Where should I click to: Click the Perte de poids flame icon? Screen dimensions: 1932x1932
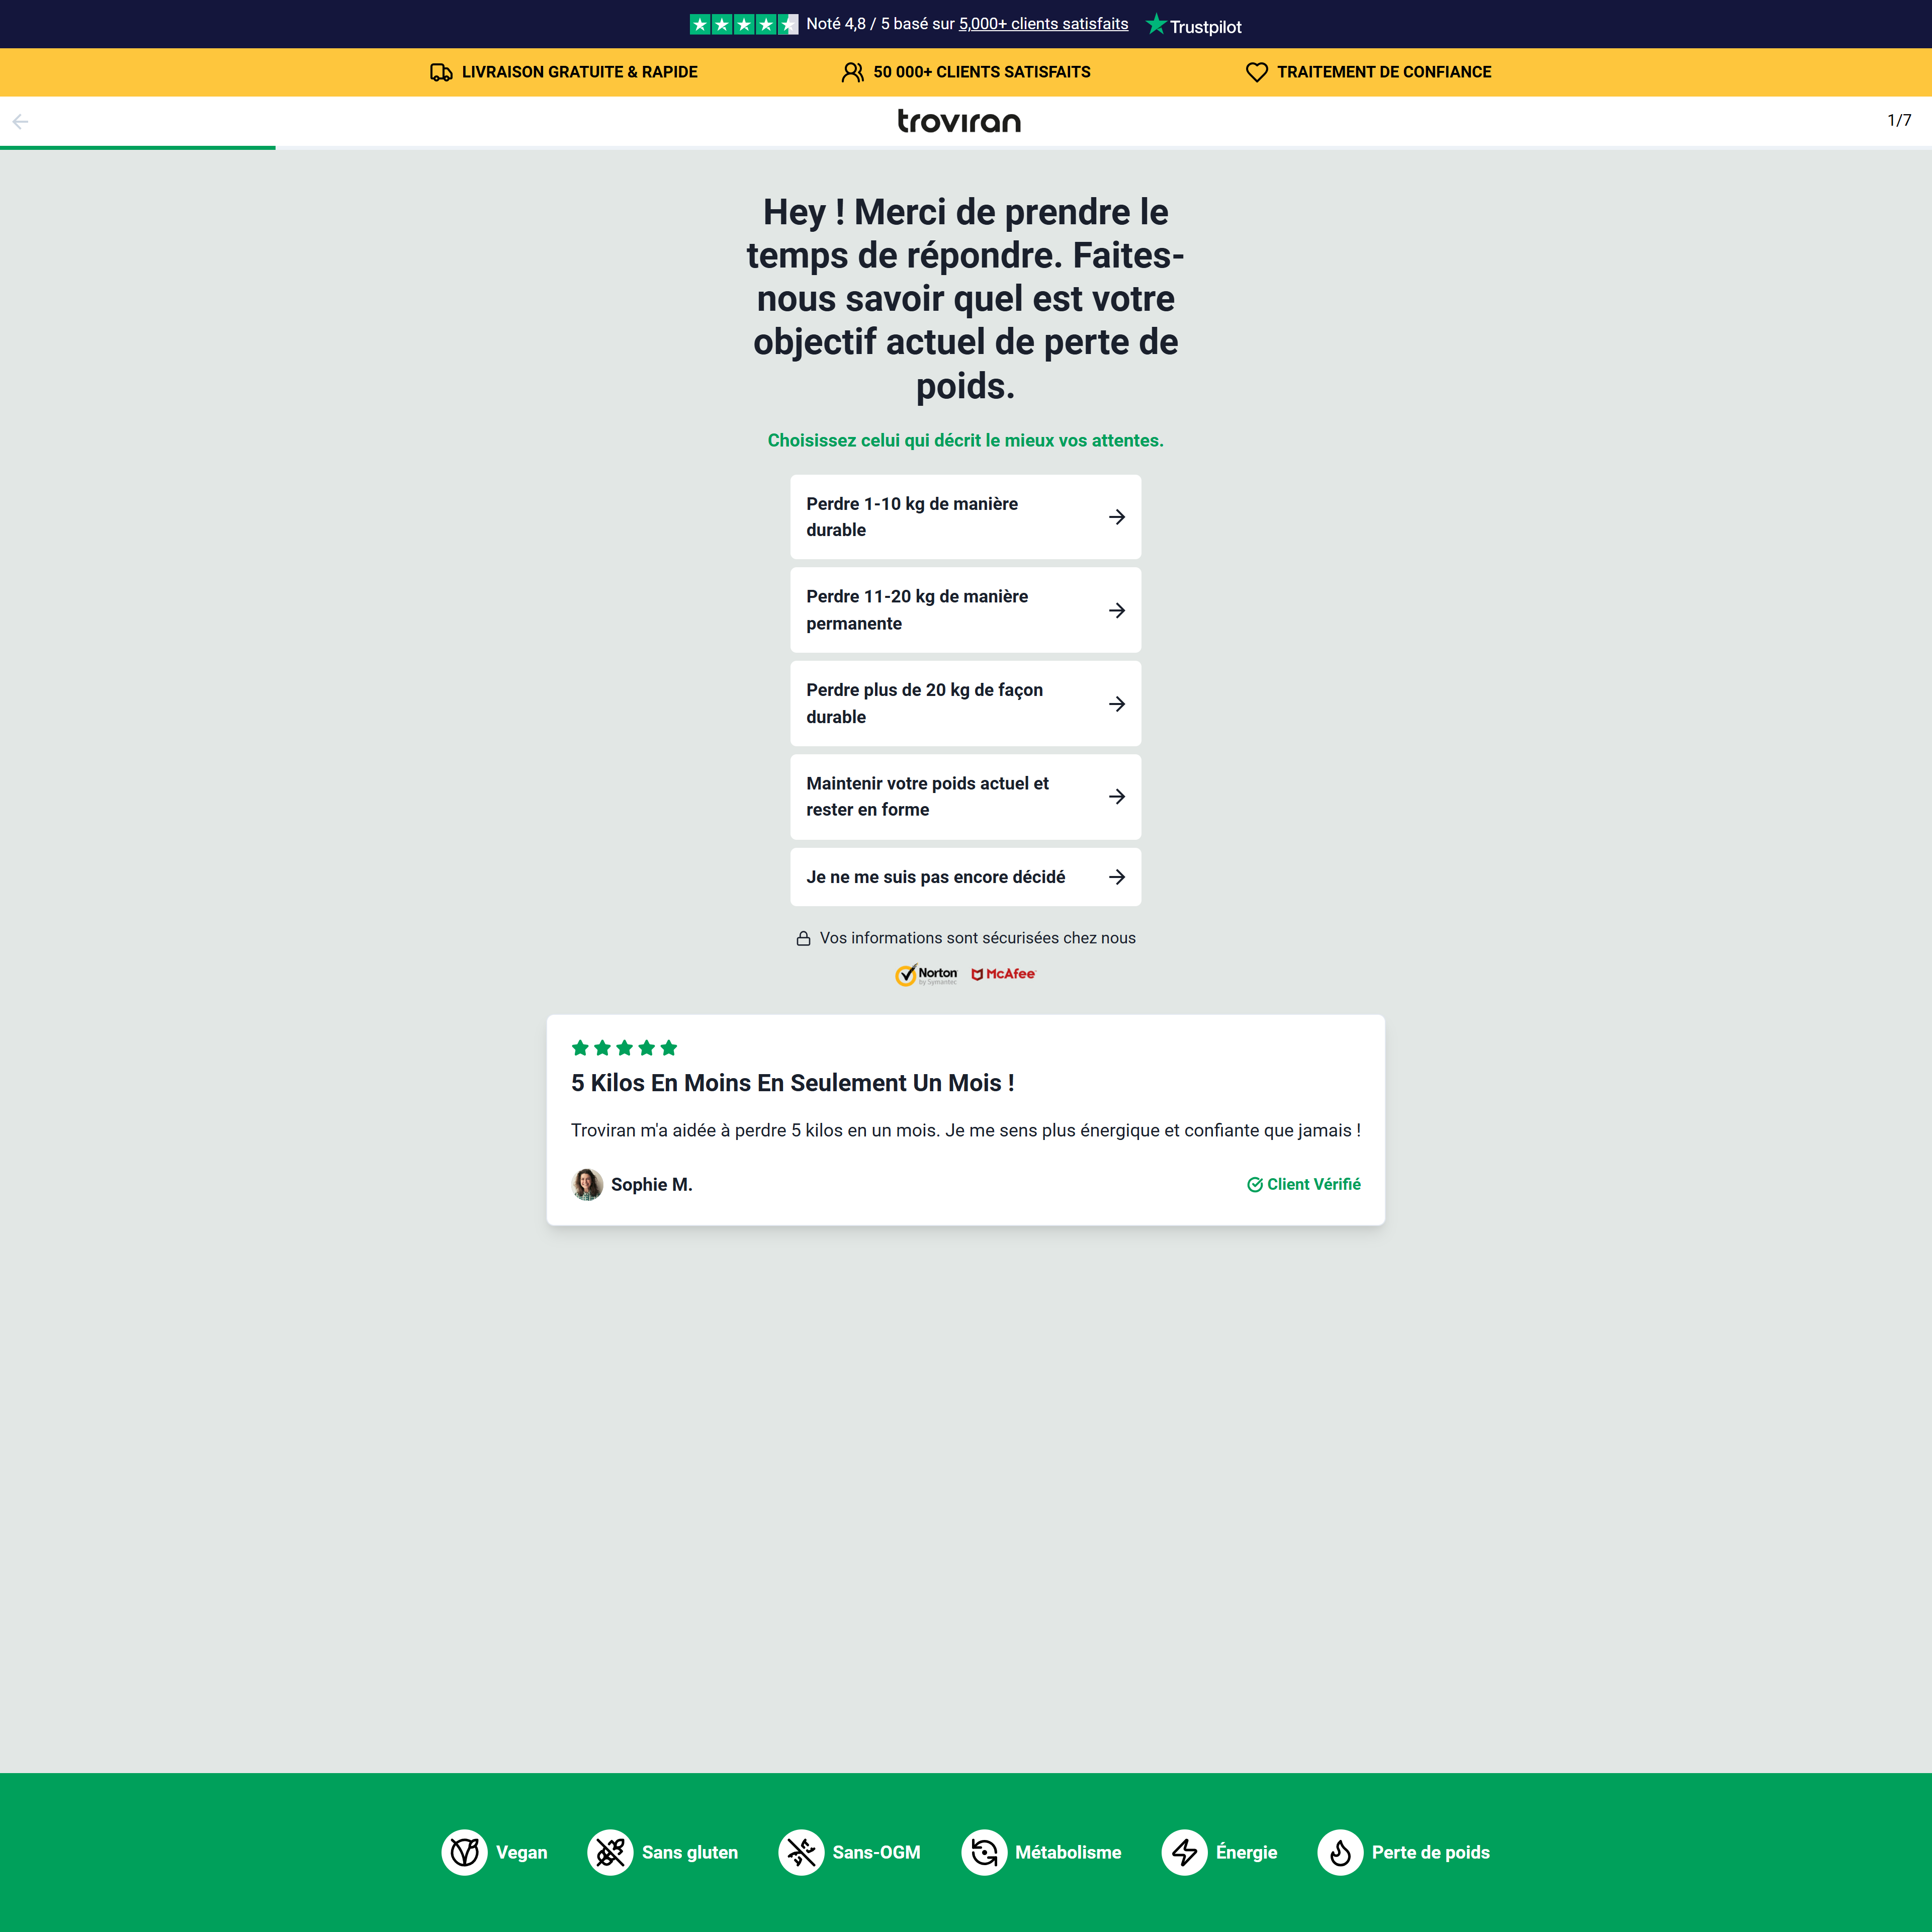(x=1340, y=1852)
